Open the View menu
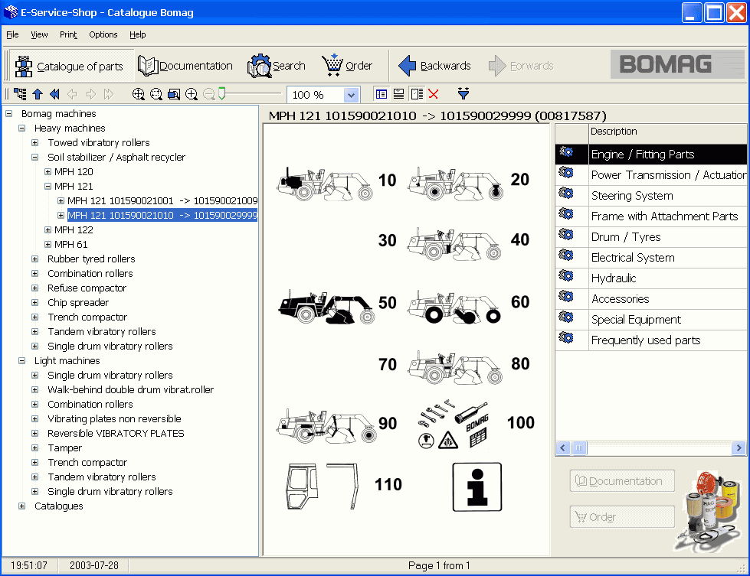This screenshot has height=576, width=750. (39, 34)
